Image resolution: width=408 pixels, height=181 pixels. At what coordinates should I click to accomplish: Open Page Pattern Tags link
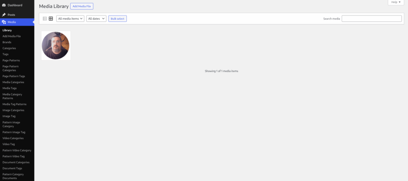14,76
